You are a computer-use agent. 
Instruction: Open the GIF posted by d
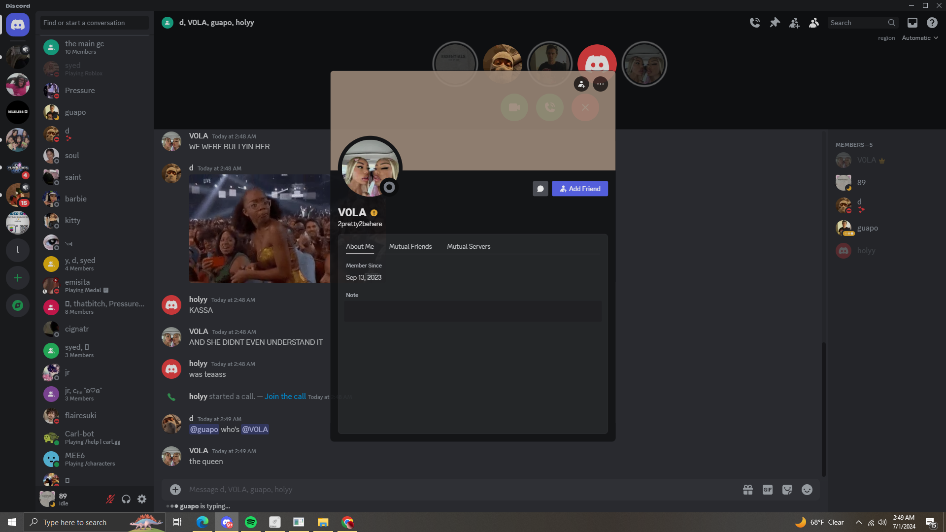pos(260,229)
